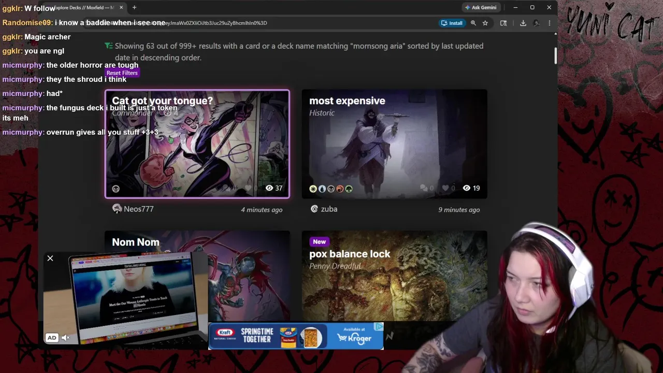
Task: Open the 'most expensive' Historic deck card
Action: click(x=395, y=144)
